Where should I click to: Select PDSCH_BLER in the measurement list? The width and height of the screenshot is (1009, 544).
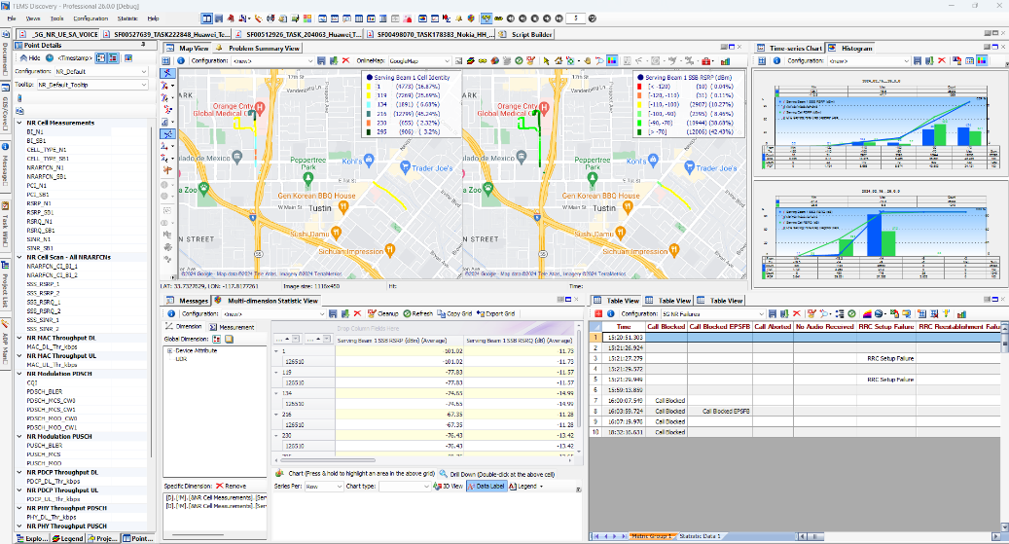pyautogui.click(x=45, y=391)
